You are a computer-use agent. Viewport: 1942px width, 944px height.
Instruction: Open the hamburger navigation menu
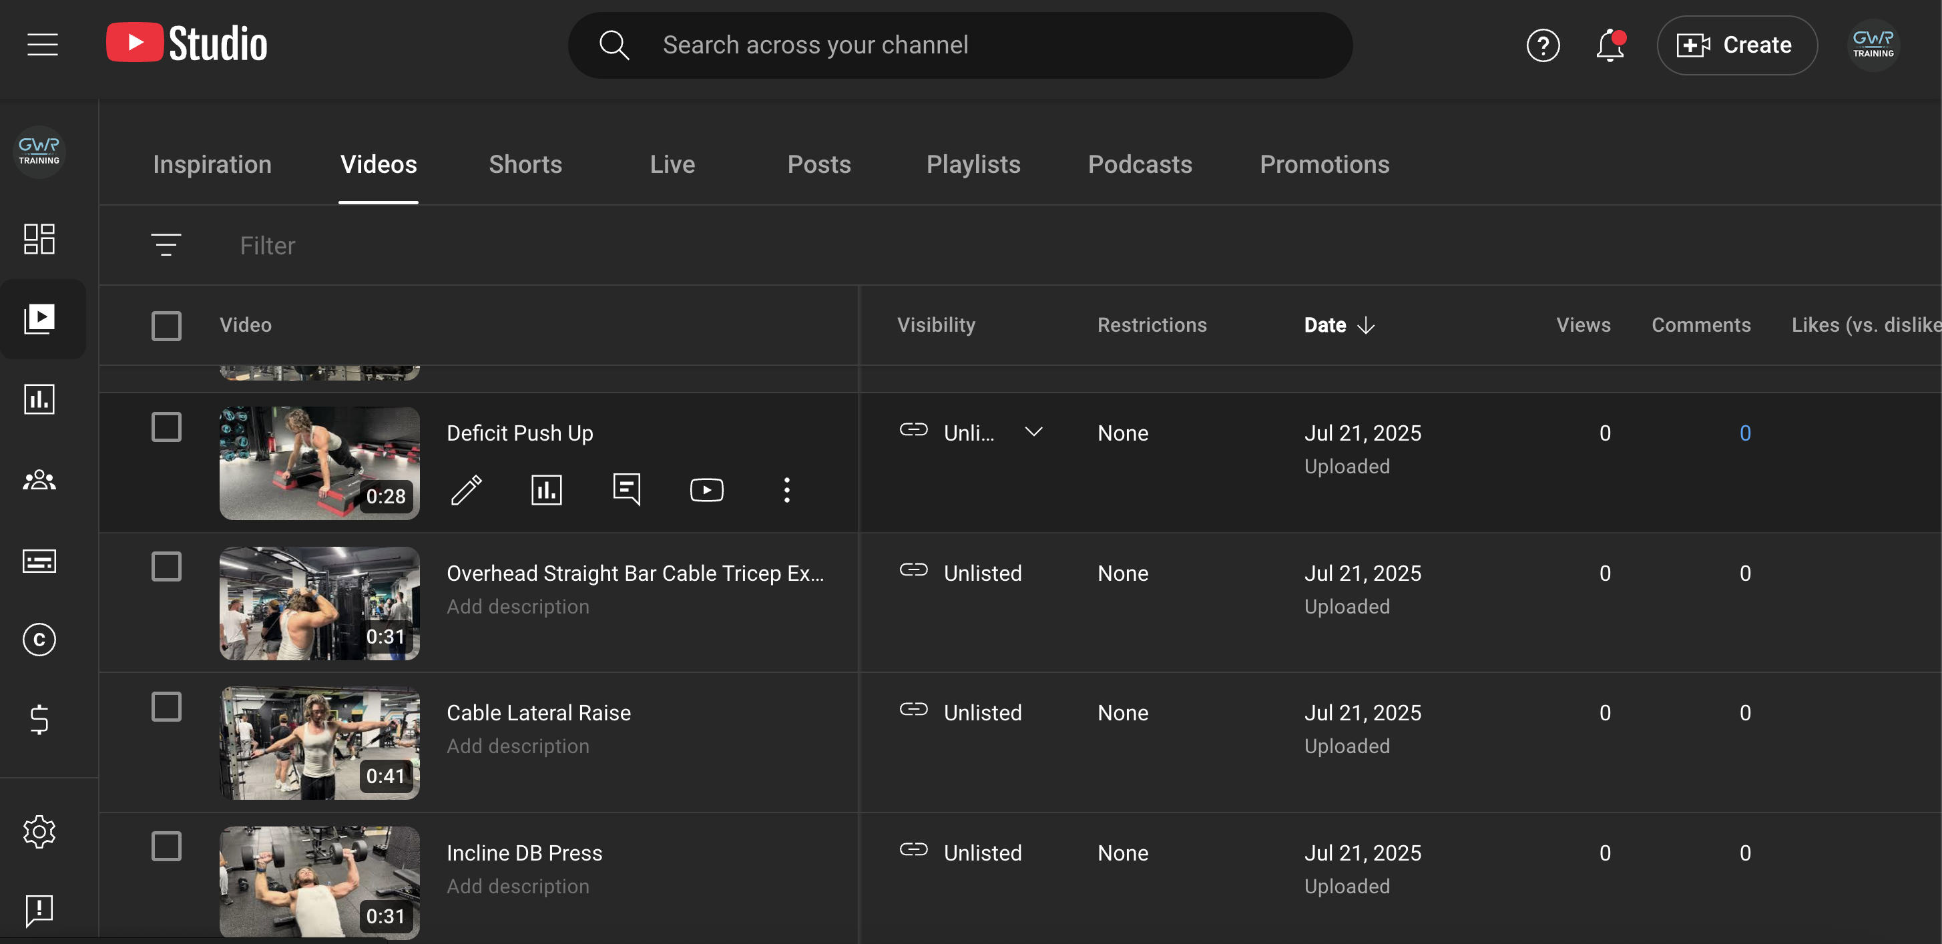click(42, 45)
